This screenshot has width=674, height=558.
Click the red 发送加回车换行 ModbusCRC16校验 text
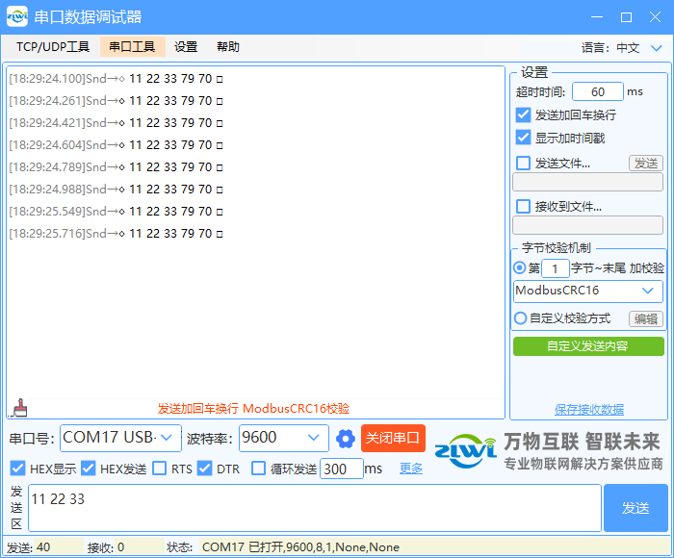pyautogui.click(x=253, y=409)
